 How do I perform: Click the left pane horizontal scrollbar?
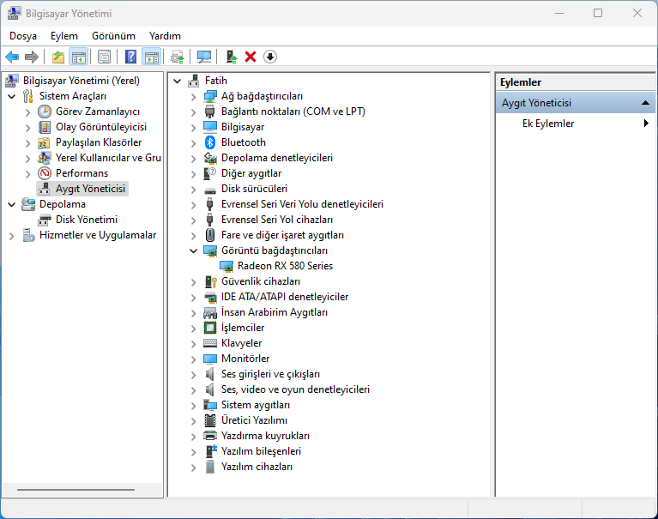81,490
